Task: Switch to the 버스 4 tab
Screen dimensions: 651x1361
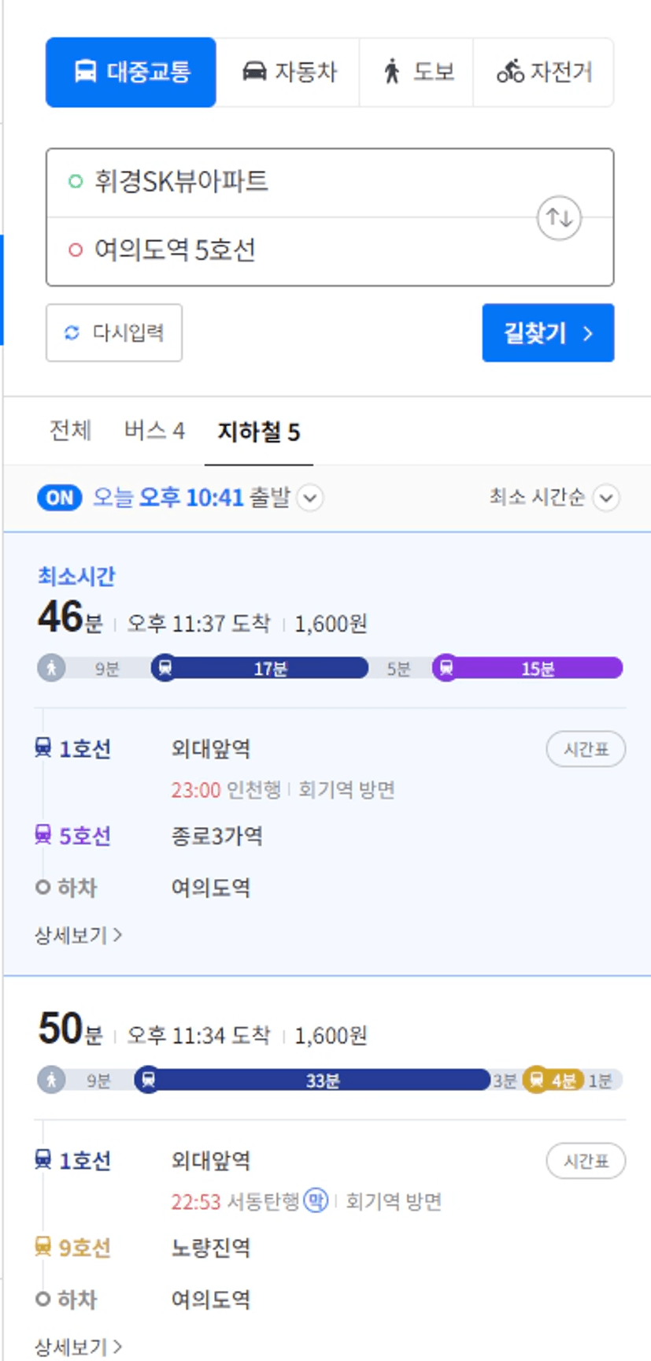Action: pyautogui.click(x=154, y=431)
